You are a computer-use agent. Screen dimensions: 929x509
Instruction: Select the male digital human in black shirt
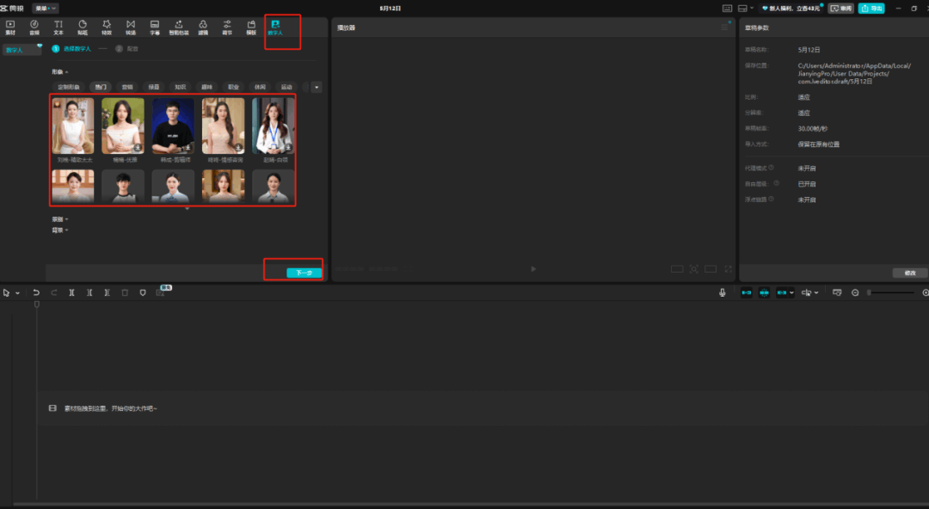pos(173,126)
